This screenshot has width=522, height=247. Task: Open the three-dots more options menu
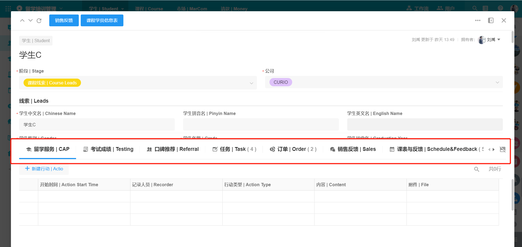click(x=478, y=21)
